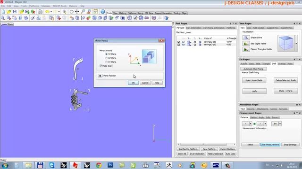Viewport: 302px width, 169px height.
Task: Open Chrome from the taskbar
Action: click(99, 165)
